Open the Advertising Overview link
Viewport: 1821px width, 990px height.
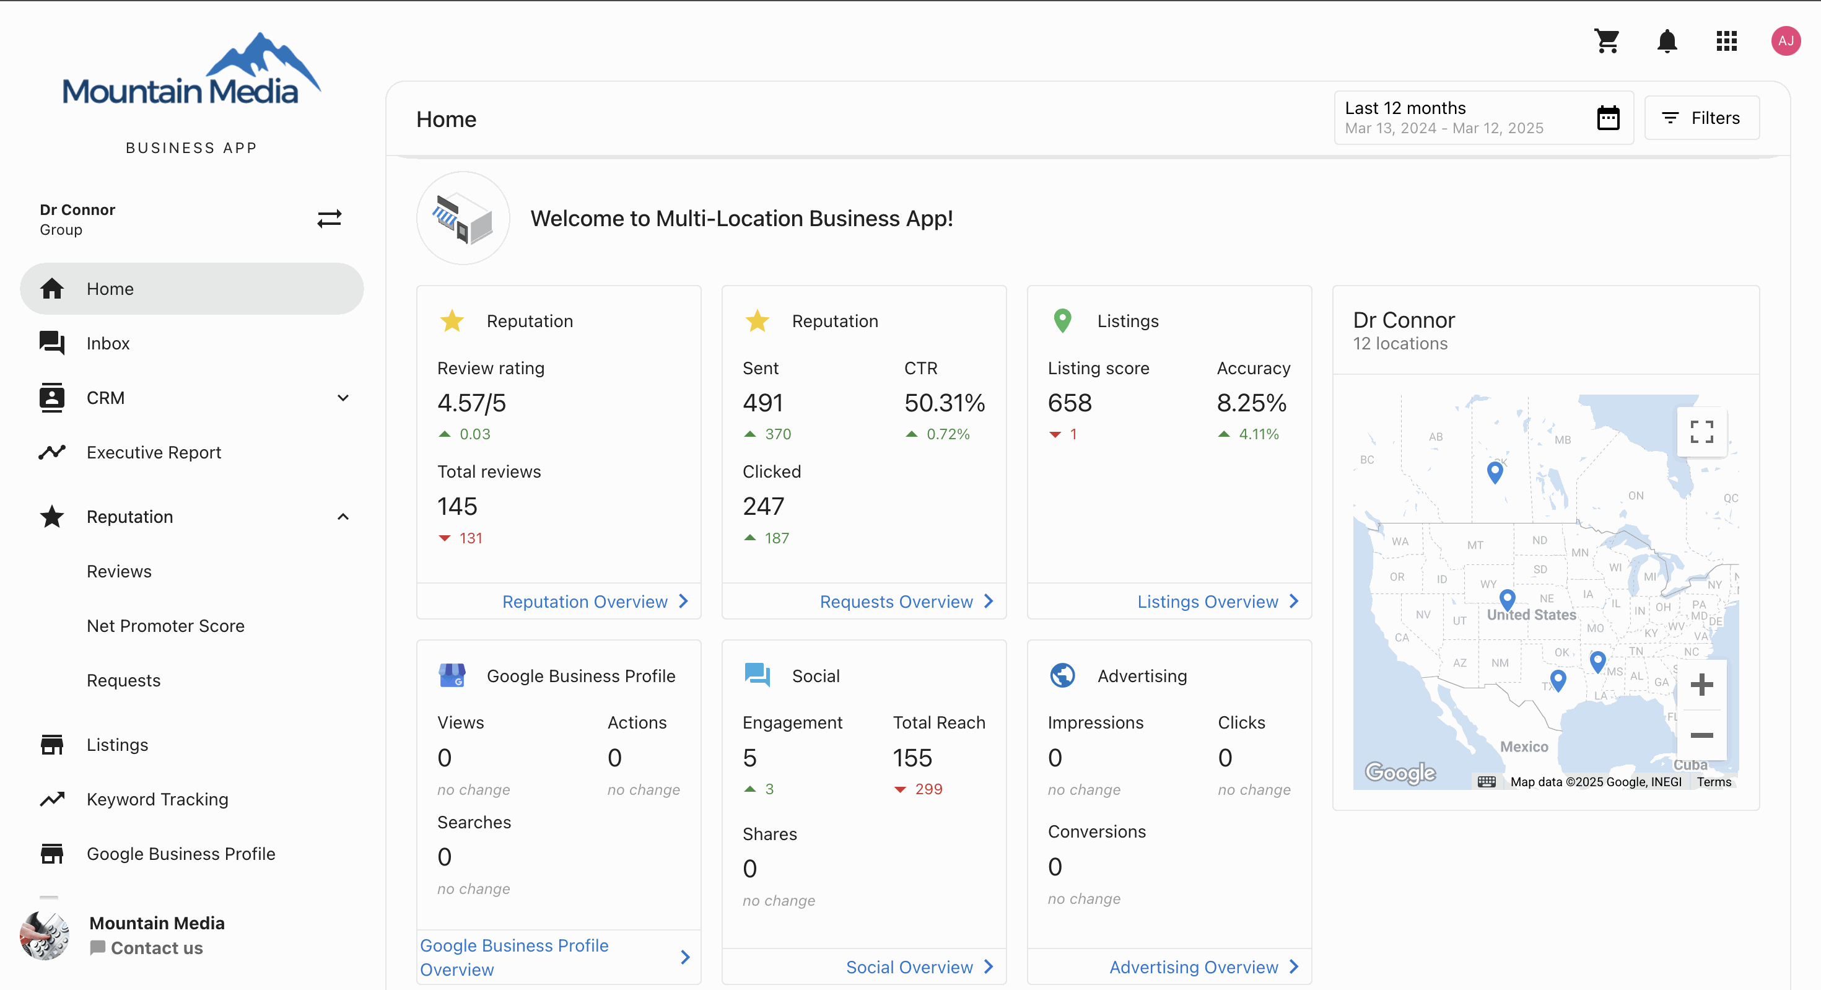click(x=1194, y=966)
